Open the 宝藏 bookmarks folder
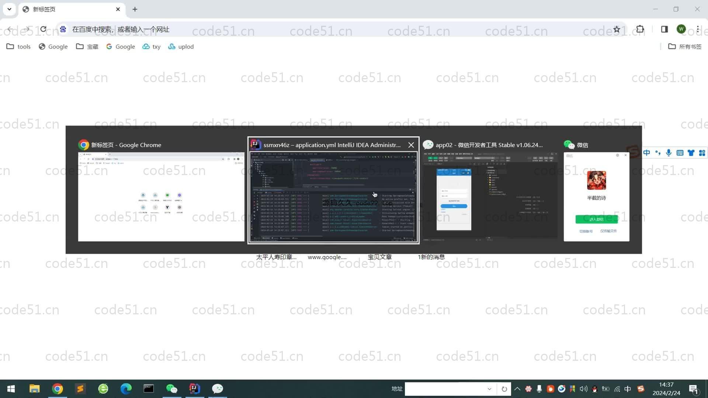Viewport: 708px width, 398px height. (x=87, y=46)
